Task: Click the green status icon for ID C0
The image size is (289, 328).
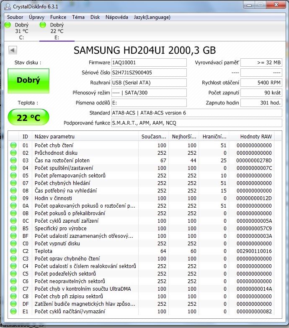Action: pyautogui.click(x=13, y=243)
